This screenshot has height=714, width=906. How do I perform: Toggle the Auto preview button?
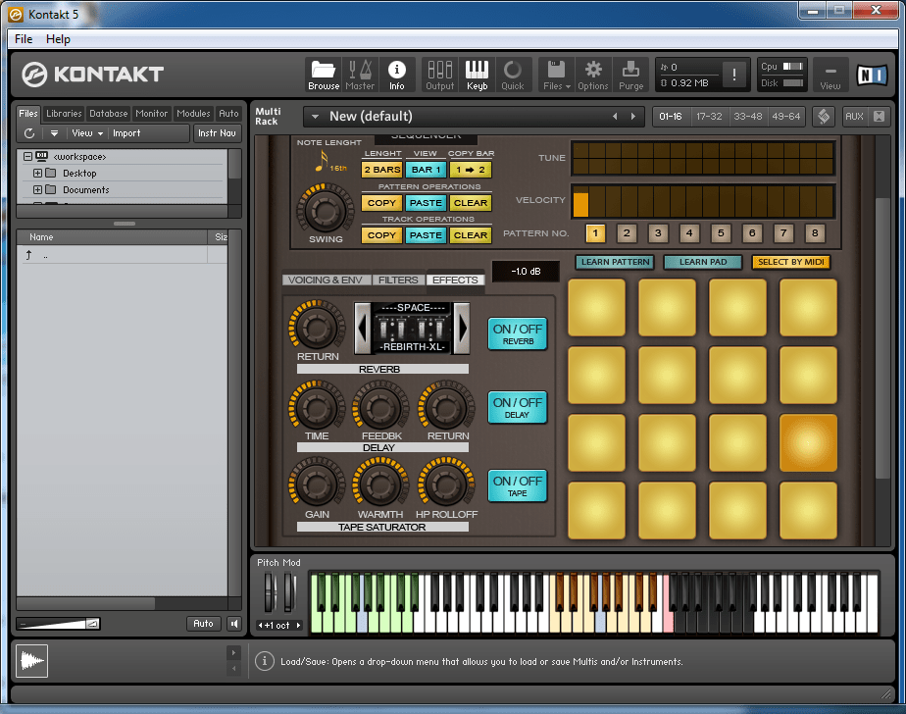point(203,624)
